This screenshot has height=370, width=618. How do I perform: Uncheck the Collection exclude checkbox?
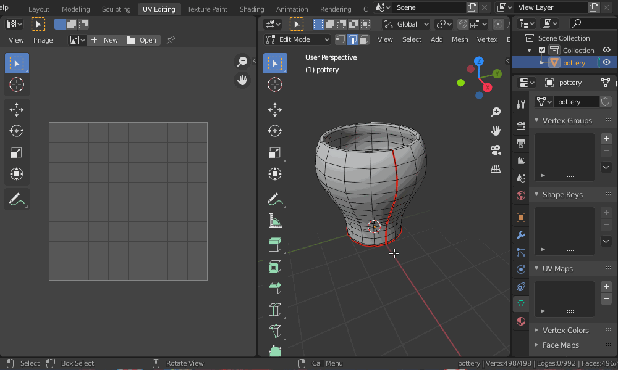(x=542, y=51)
